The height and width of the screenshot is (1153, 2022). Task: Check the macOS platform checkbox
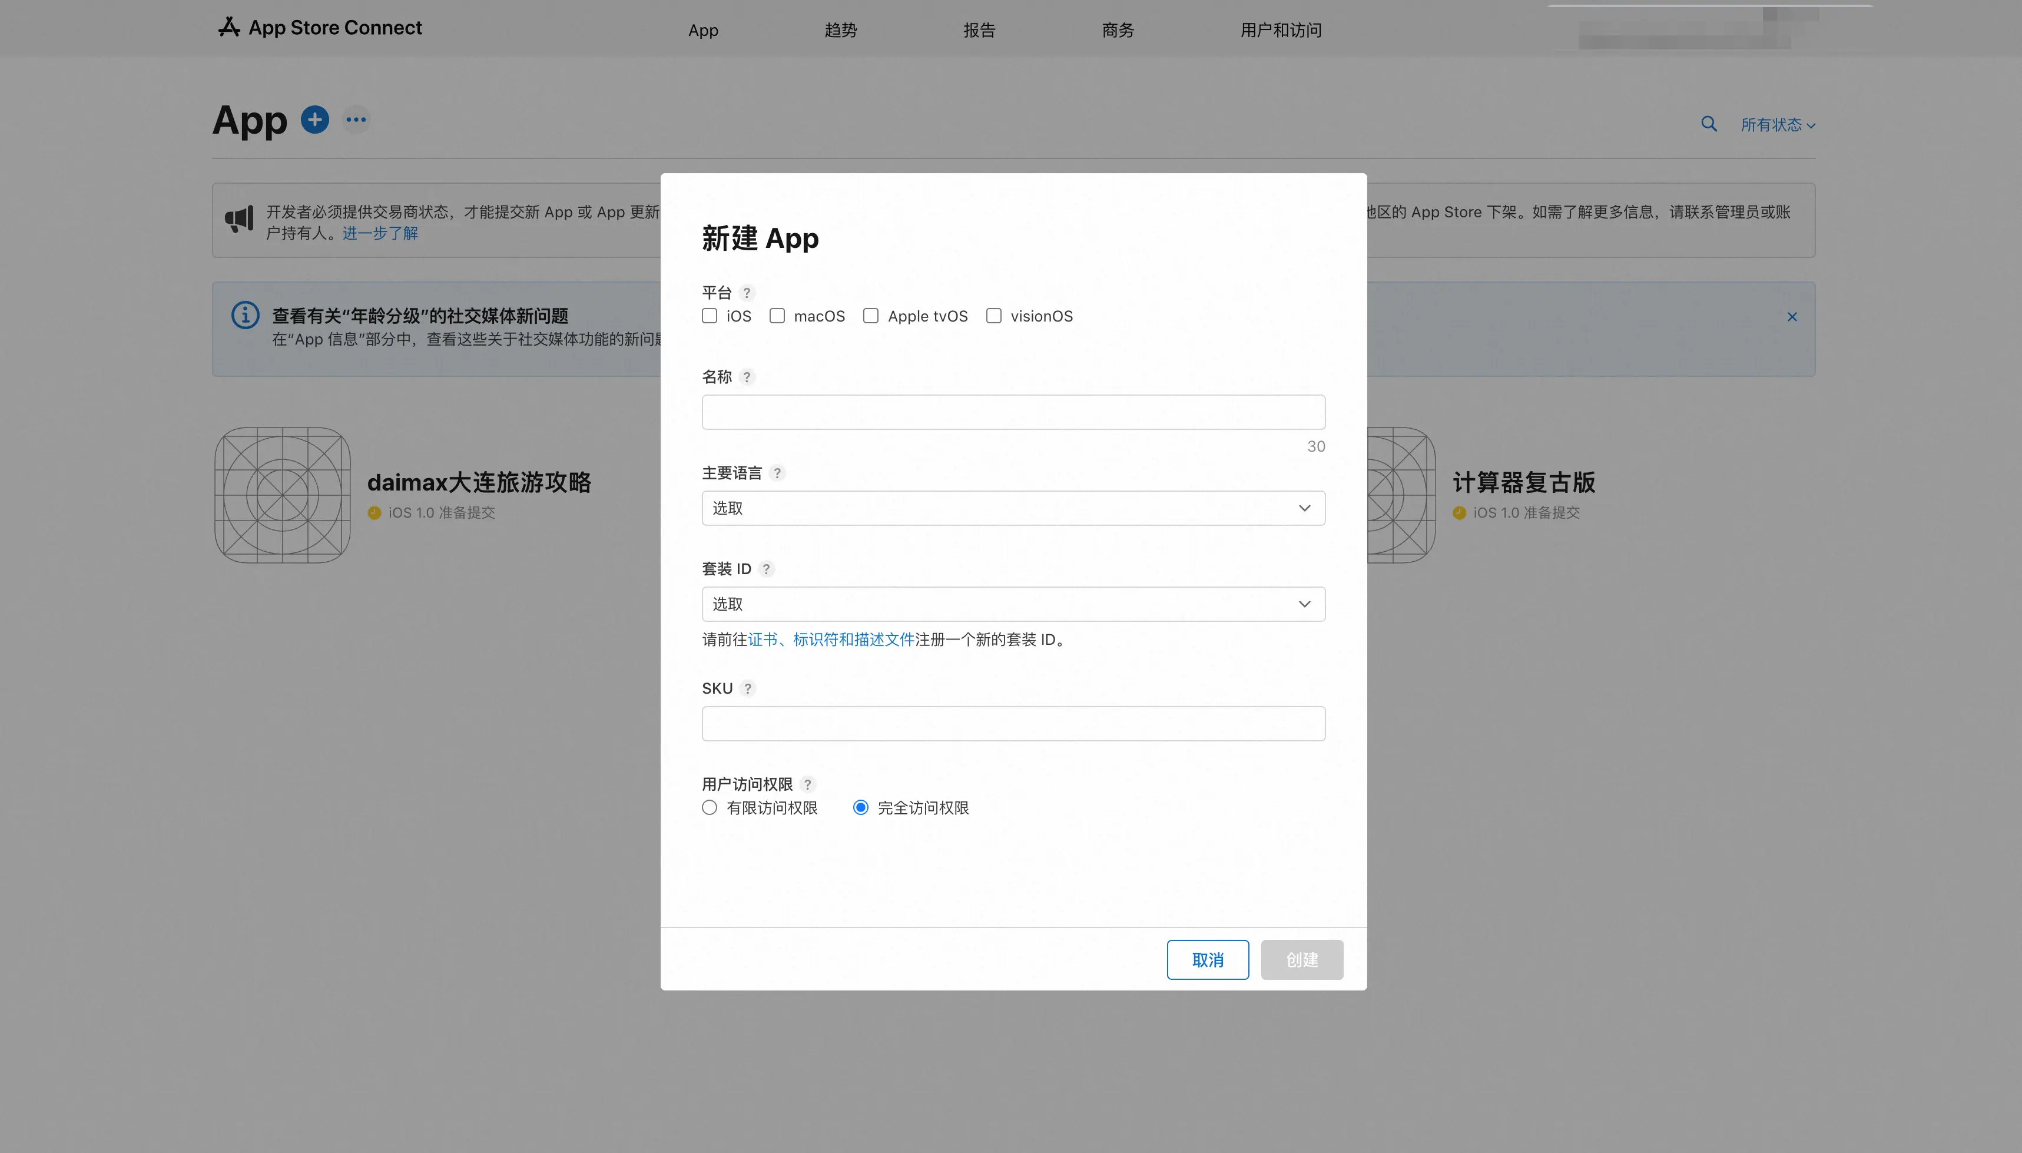(x=777, y=316)
